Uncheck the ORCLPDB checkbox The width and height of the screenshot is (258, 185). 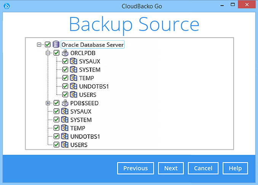point(56,53)
